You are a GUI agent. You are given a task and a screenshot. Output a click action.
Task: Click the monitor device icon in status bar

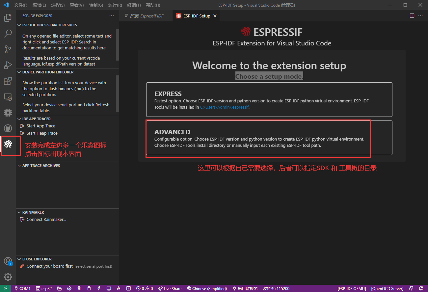[x=109, y=288]
